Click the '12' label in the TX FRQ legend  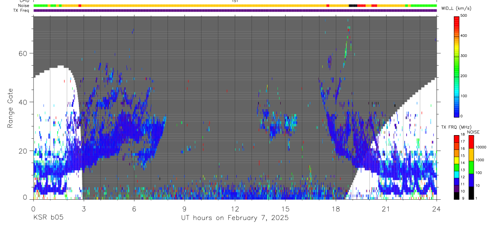[x=463, y=177]
